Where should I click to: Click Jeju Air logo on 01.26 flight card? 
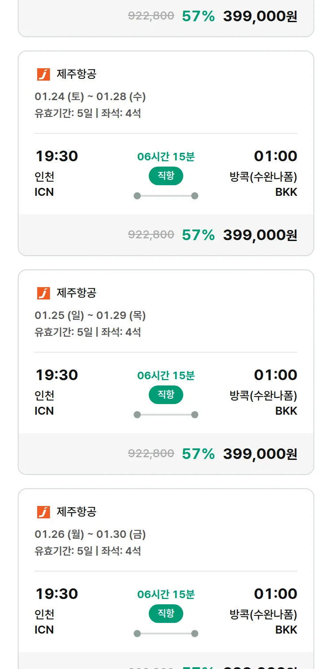[43, 512]
